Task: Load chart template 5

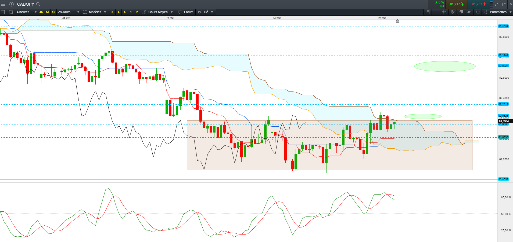Action: pyautogui.click(x=125, y=12)
